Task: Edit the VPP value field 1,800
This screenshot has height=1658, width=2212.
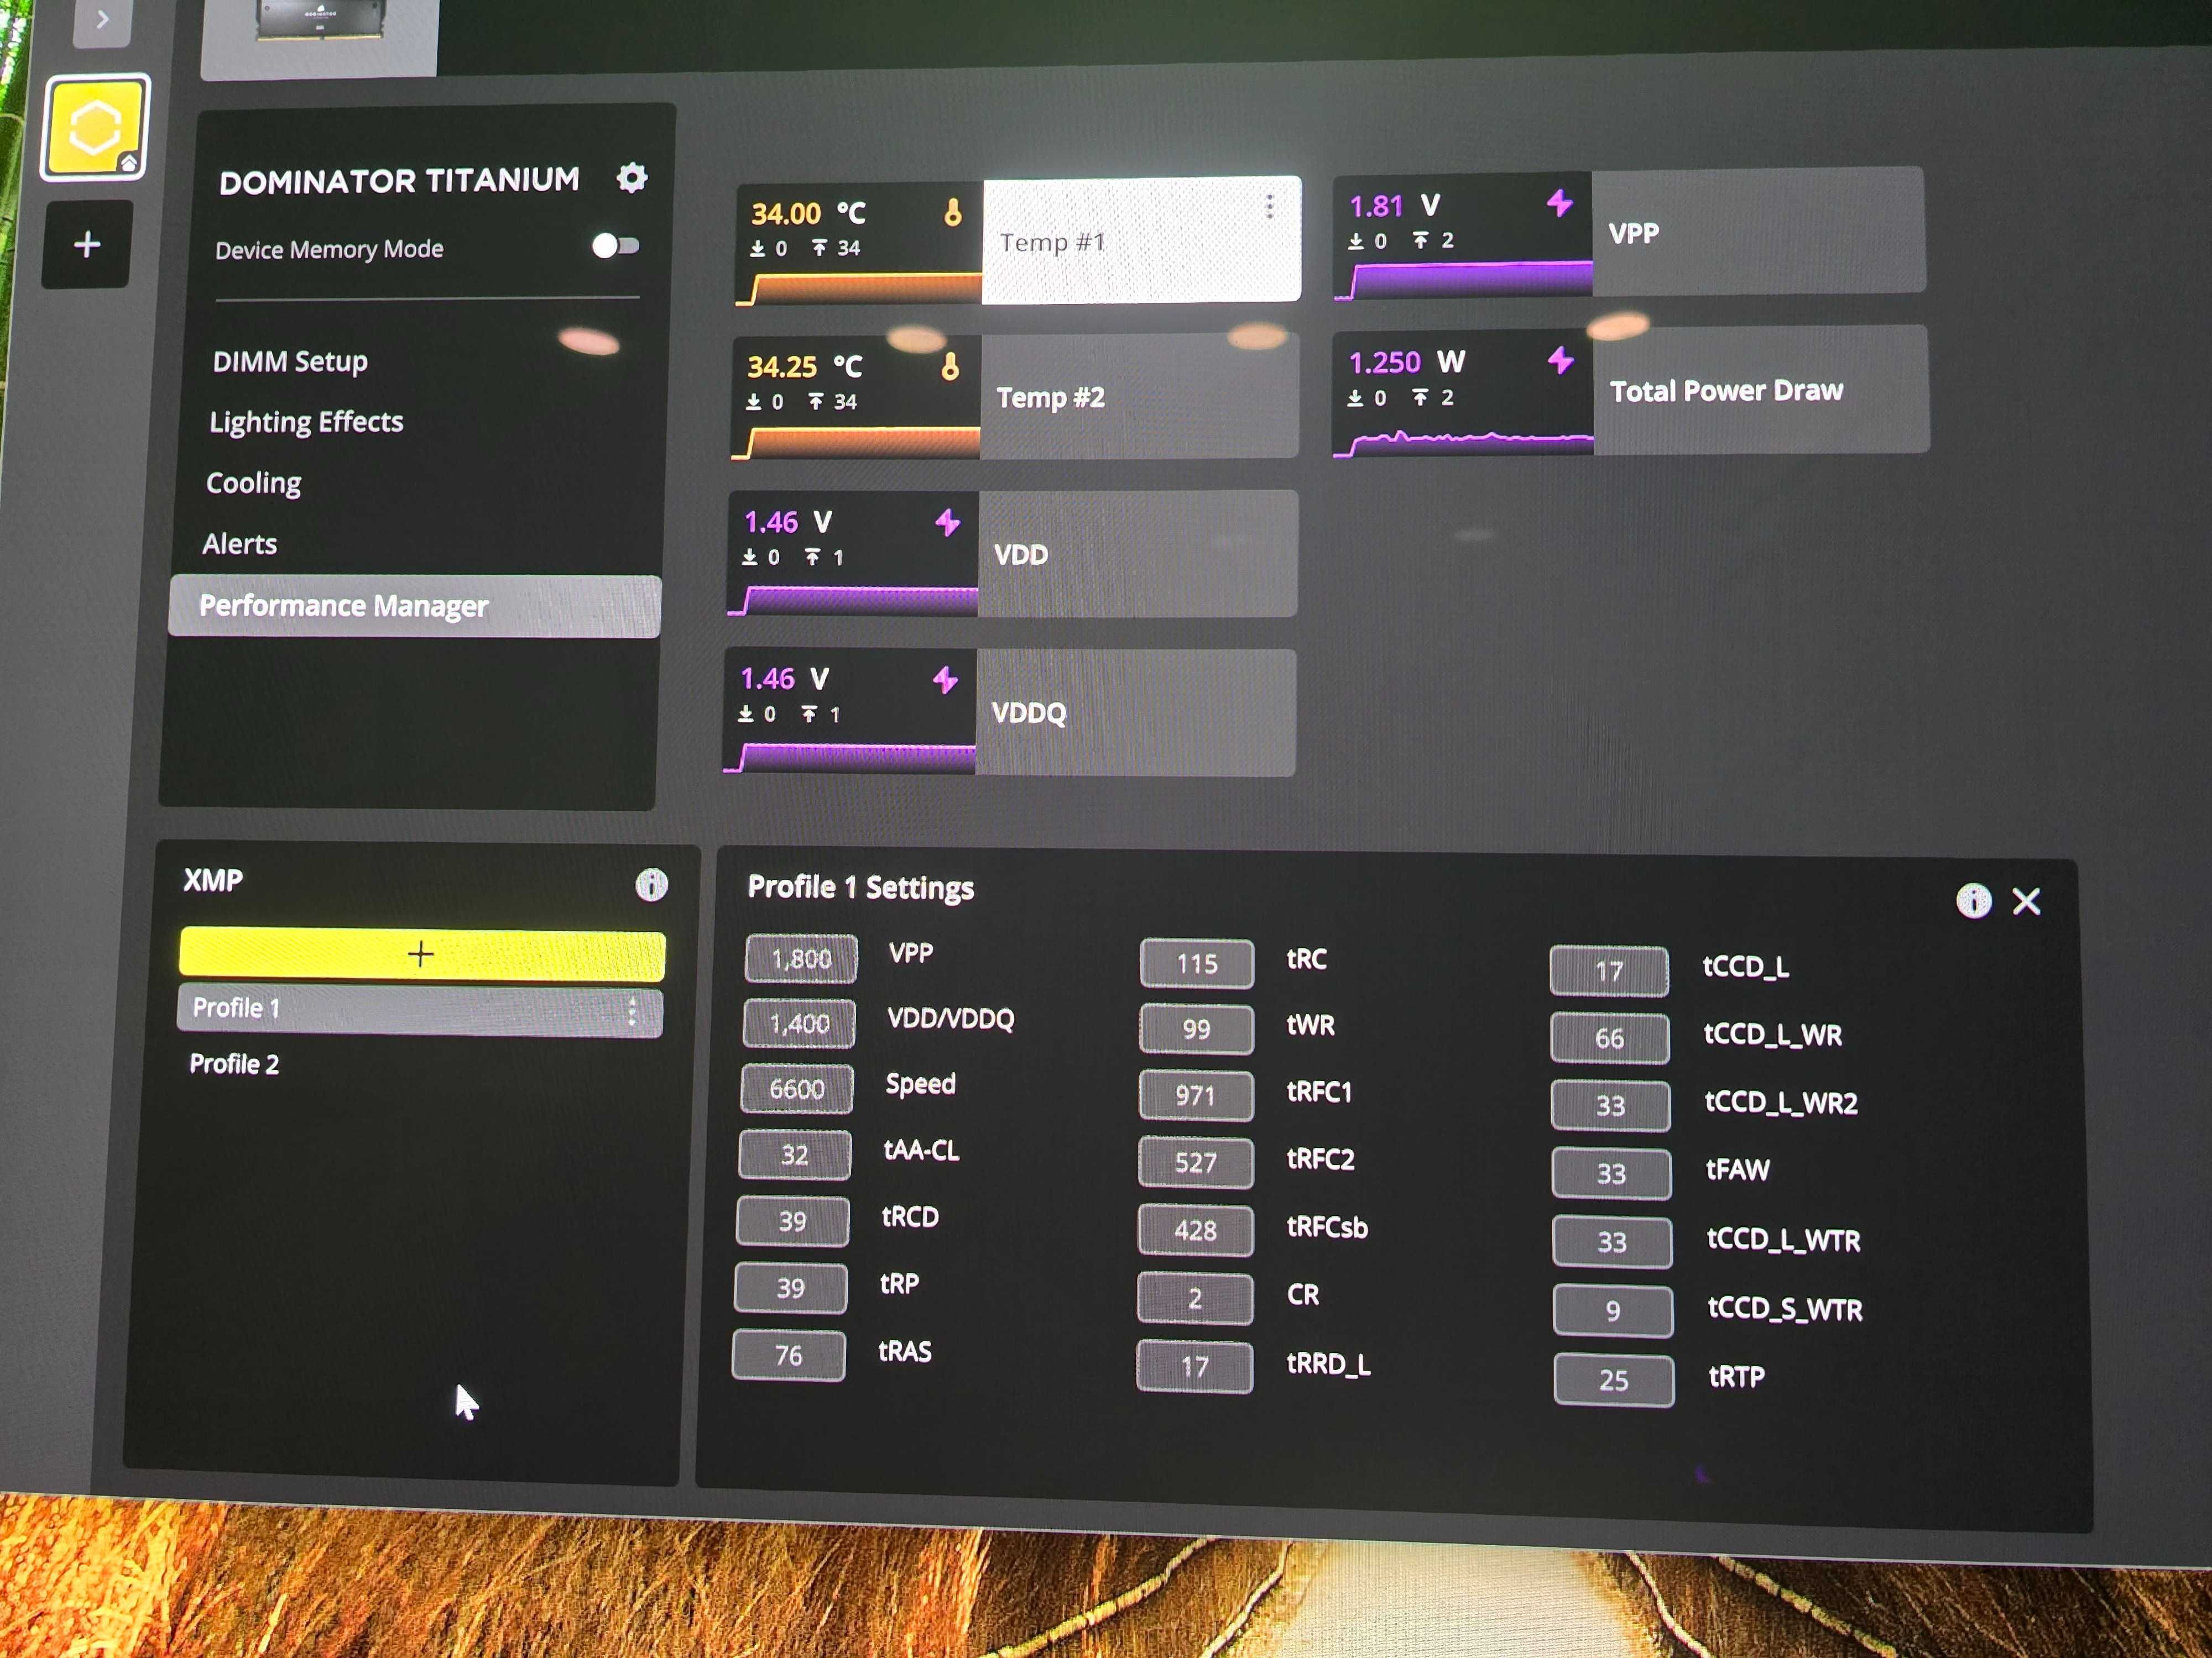Action: tap(801, 958)
